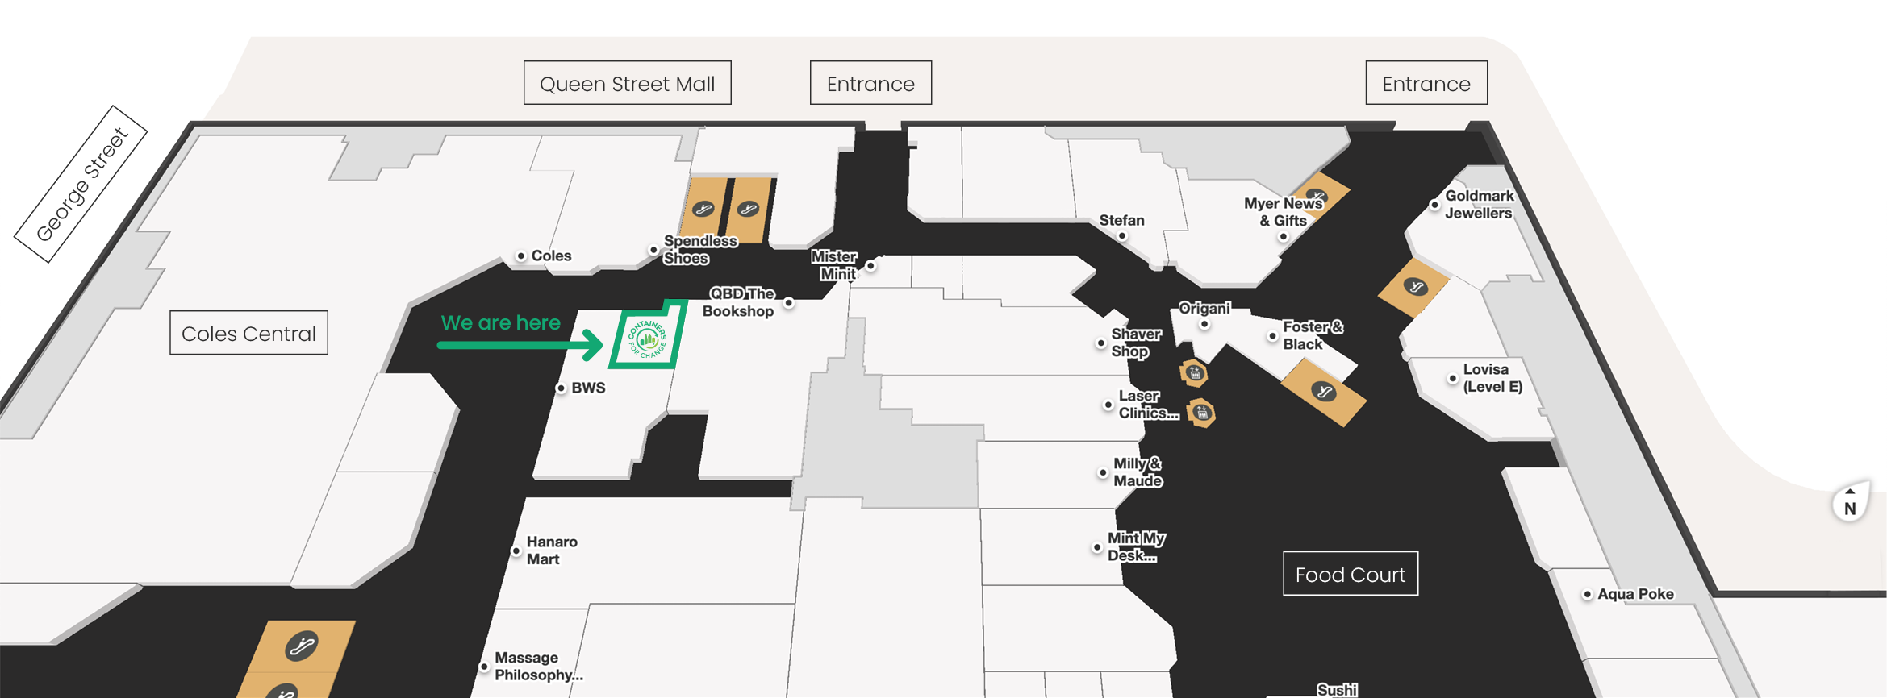Click the left escalator icon above Spendless Shoes
This screenshot has height=698, width=1887.
(x=703, y=209)
